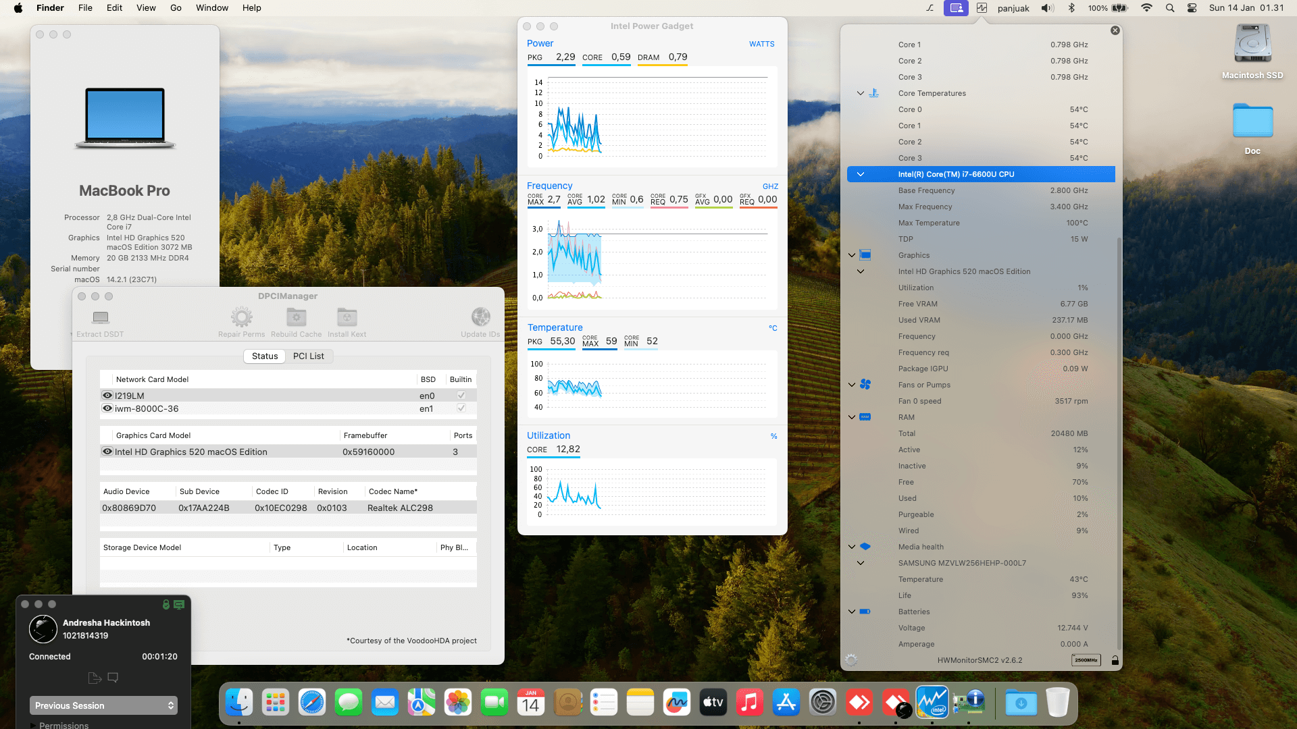Toggle the Builtin checkbox for iwm-8000C-36

(461, 408)
